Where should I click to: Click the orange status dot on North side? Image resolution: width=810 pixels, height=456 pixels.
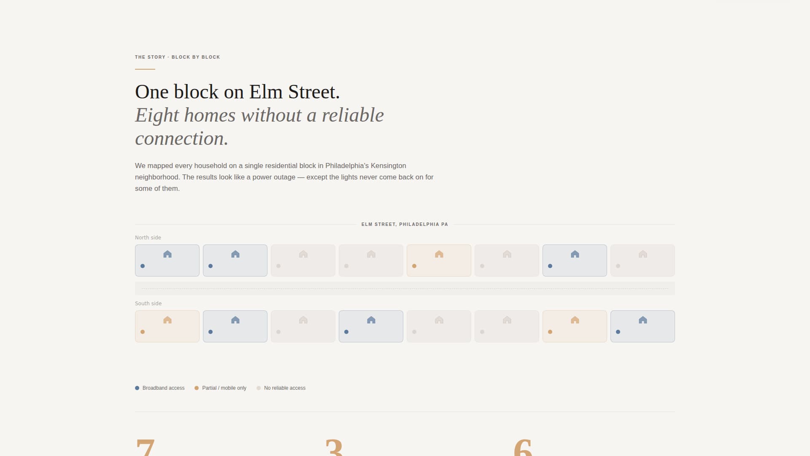point(414,266)
